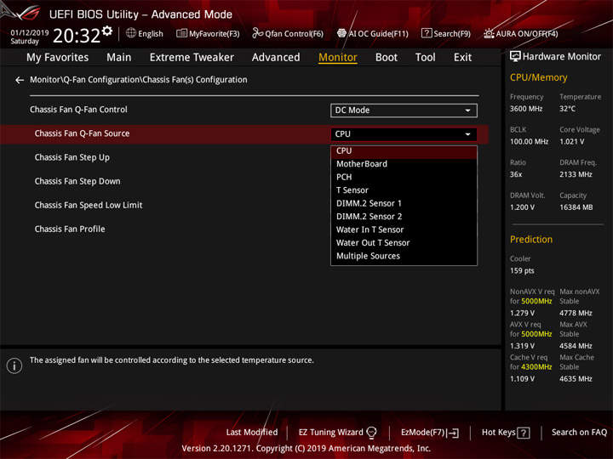
Task: Click the Chassis Fan Q-Fan Source label
Action: pos(82,133)
